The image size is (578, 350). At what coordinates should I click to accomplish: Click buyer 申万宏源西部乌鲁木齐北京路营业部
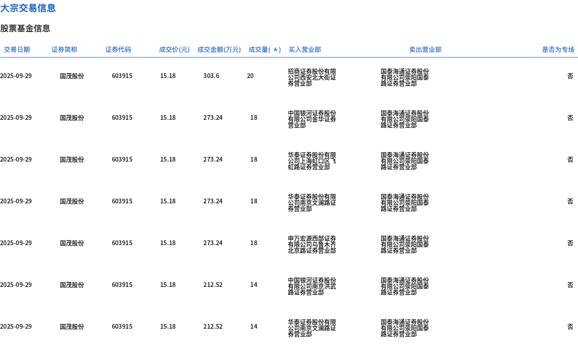coord(312,245)
